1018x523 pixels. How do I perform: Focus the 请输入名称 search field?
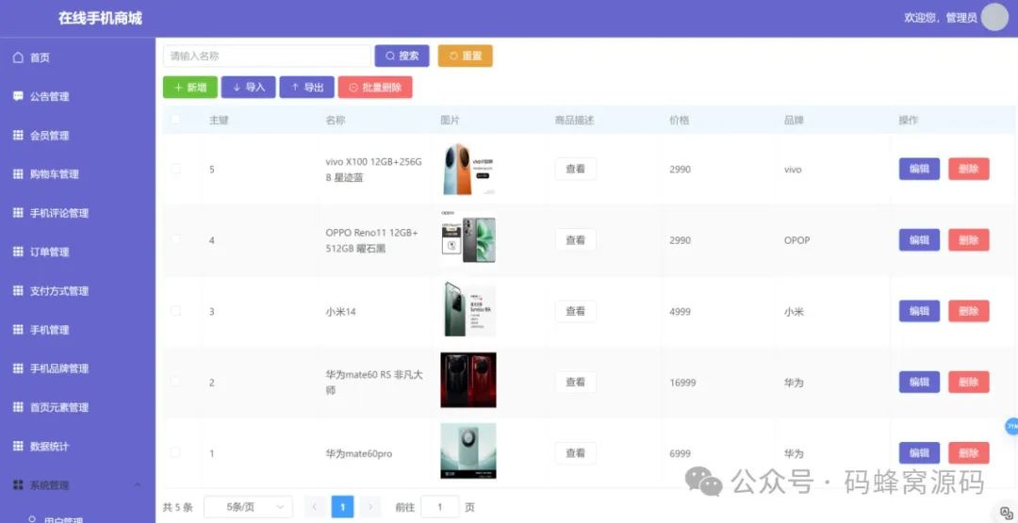pos(267,56)
